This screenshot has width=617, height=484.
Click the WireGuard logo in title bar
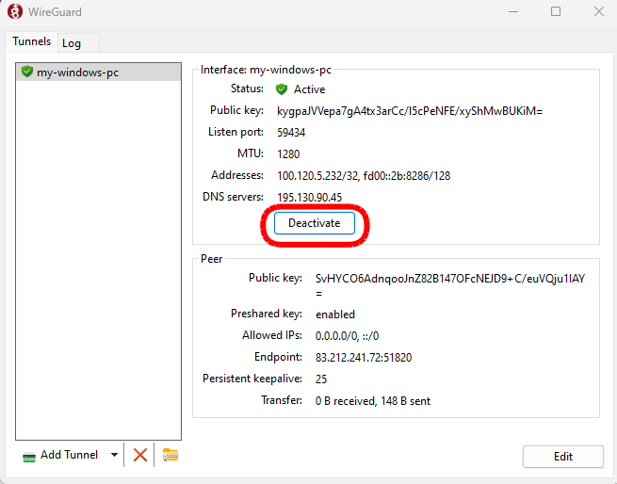point(15,12)
